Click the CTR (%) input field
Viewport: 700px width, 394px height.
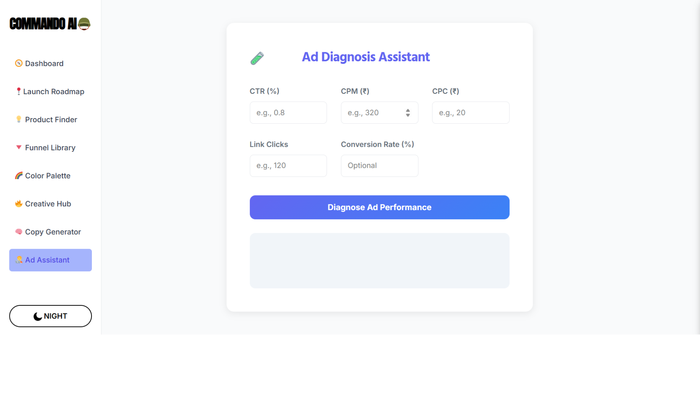288,113
